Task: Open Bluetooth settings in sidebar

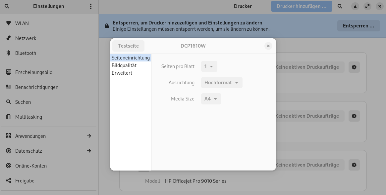Action: 26,53
